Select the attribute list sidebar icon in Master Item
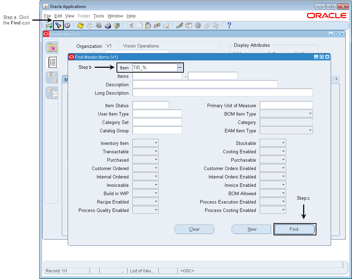Viewport: 352px width, 279px height. tap(52, 63)
